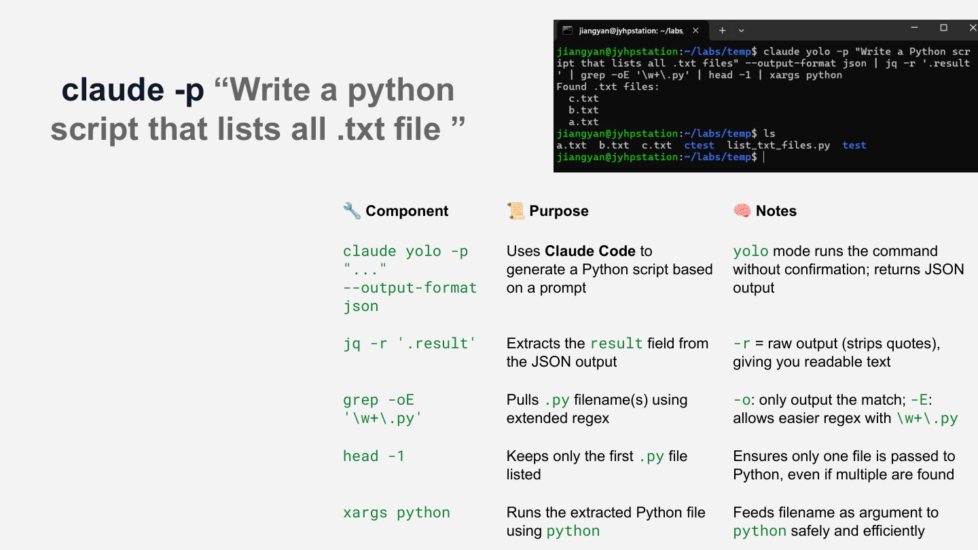Click the terminal icon on the tab
Image resolution: width=978 pixels, height=550 pixels.
pos(567,31)
